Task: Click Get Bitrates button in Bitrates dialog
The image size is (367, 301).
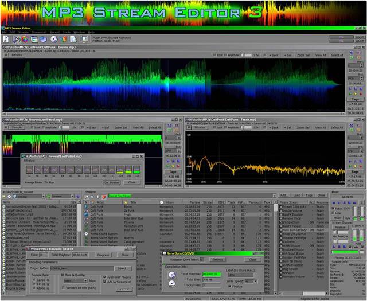Action: coord(112,182)
